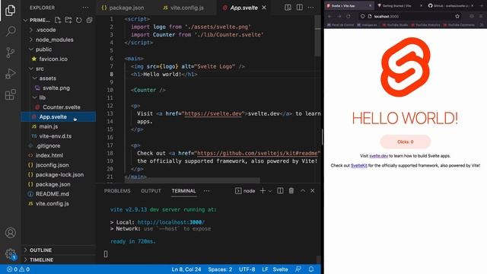
Task: Collapse the PRIME project root folder
Action: point(25,21)
